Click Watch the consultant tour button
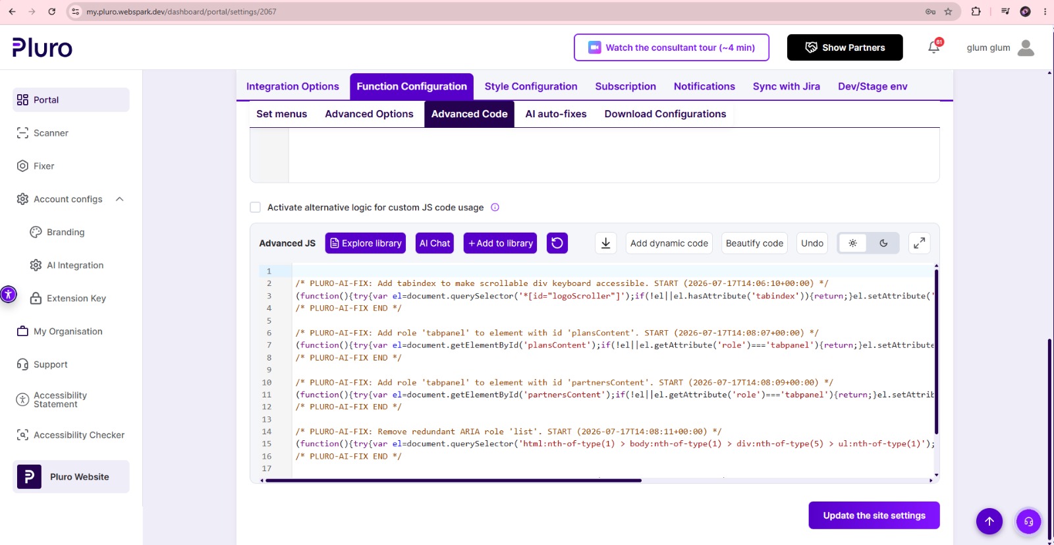The height and width of the screenshot is (545, 1054). pyautogui.click(x=671, y=47)
